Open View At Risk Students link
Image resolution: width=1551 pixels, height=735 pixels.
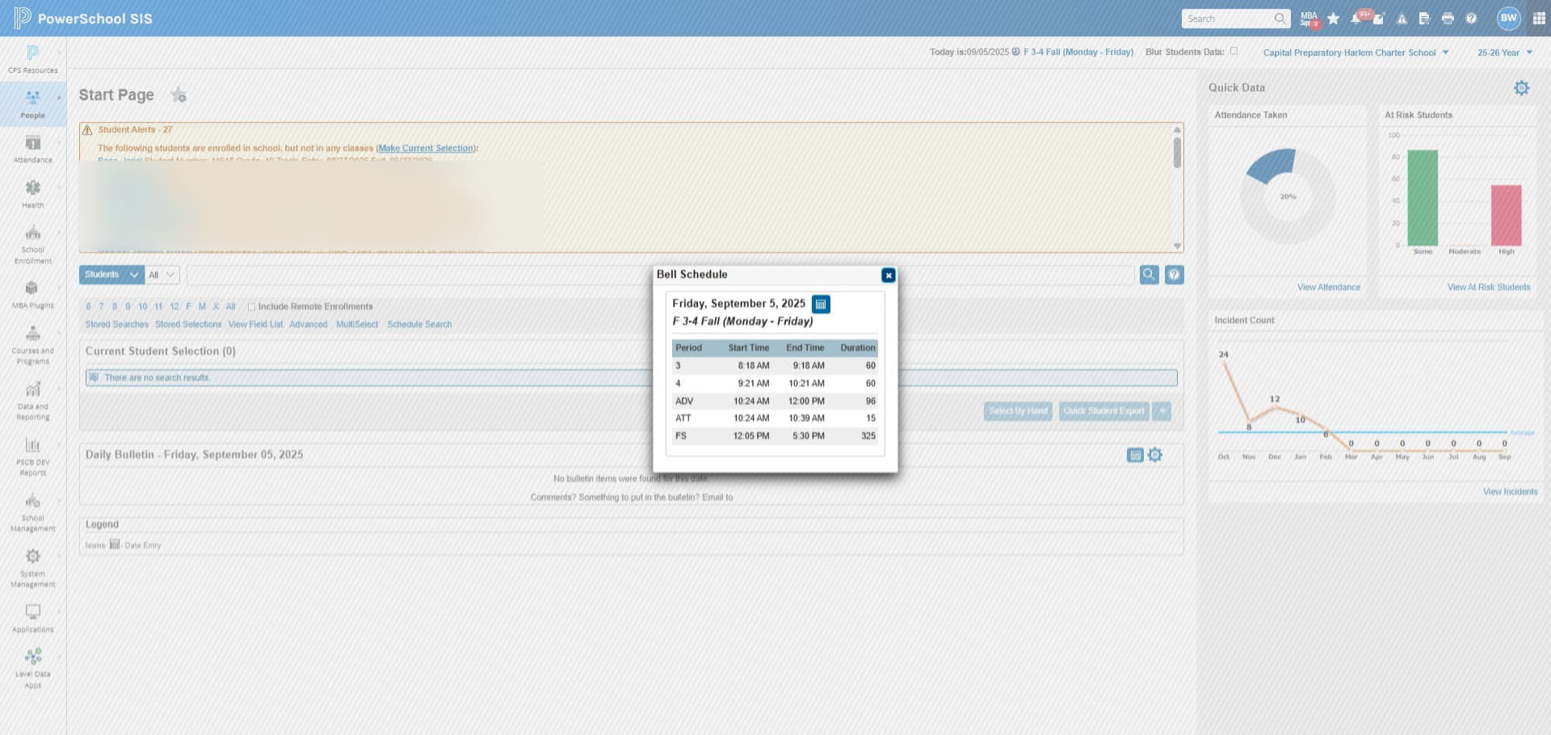click(x=1489, y=288)
